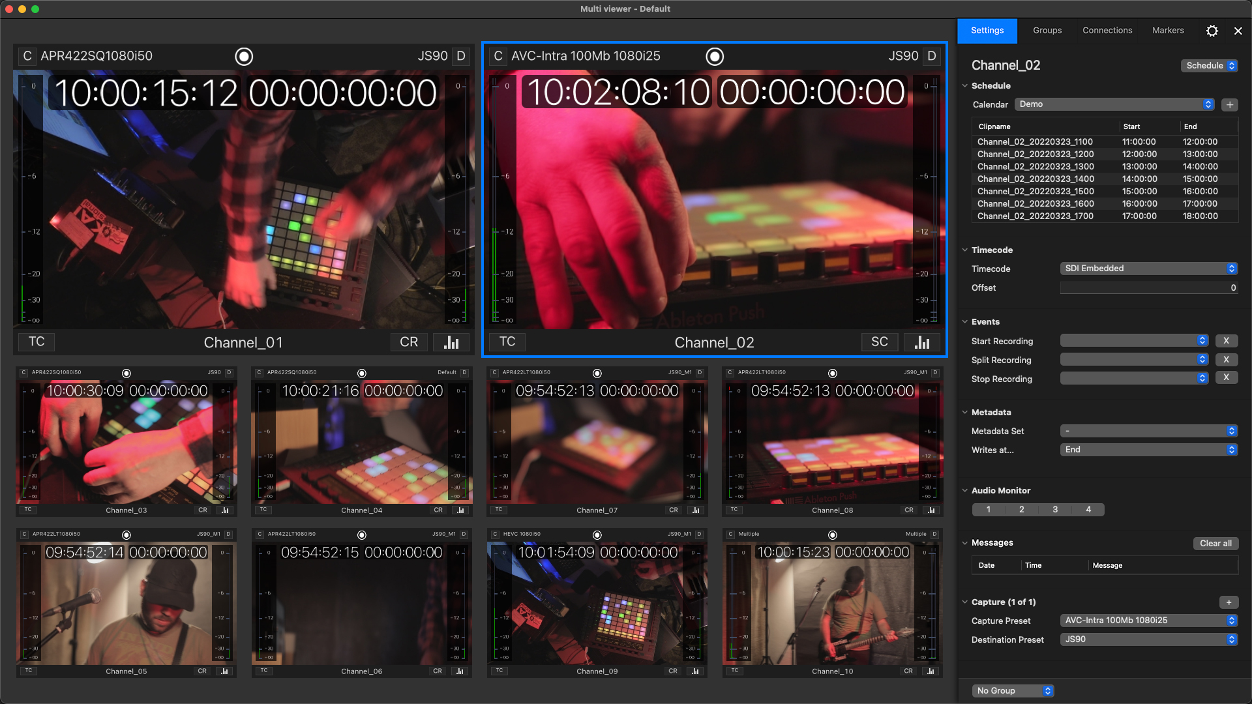Viewport: 1252px width, 704px height.
Task: Toggle the CR button on Channel_01
Action: [x=409, y=342]
